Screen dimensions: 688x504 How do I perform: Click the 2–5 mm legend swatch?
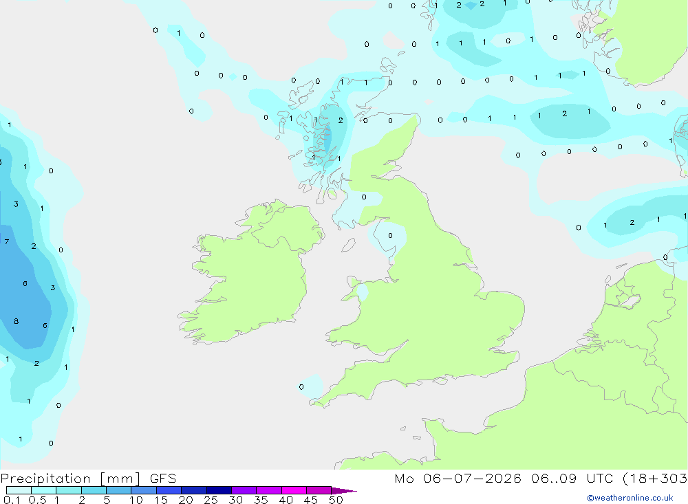coord(94,490)
